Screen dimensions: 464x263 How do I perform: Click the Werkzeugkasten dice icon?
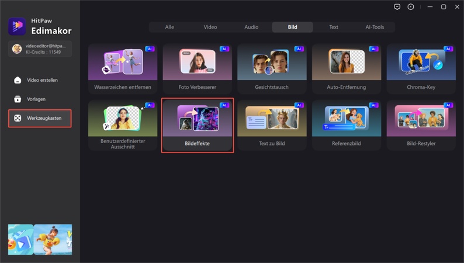coord(18,118)
